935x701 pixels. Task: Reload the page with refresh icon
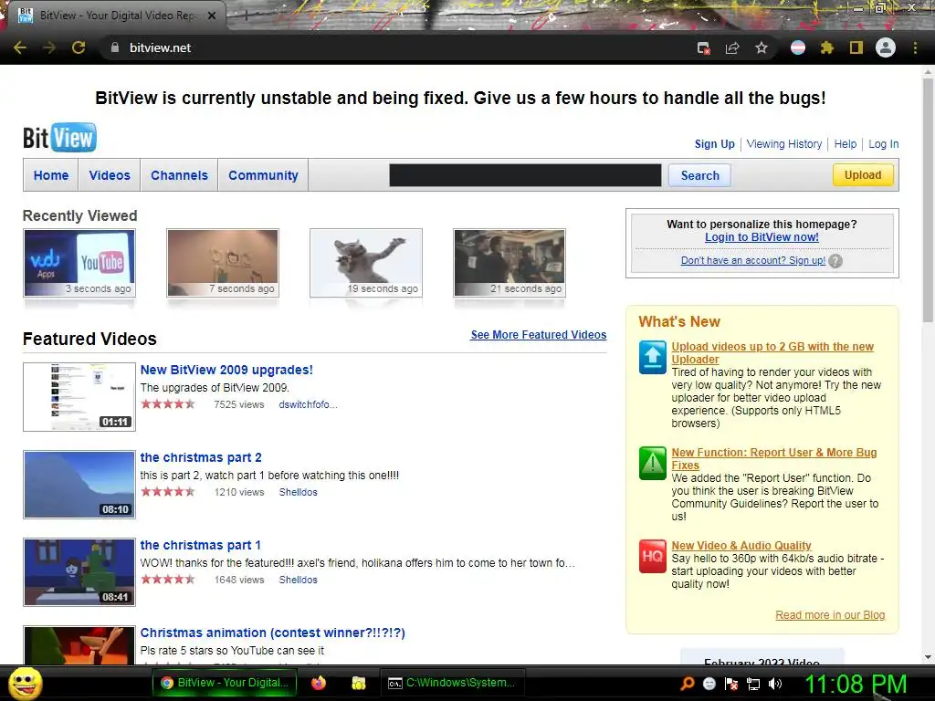coord(79,47)
